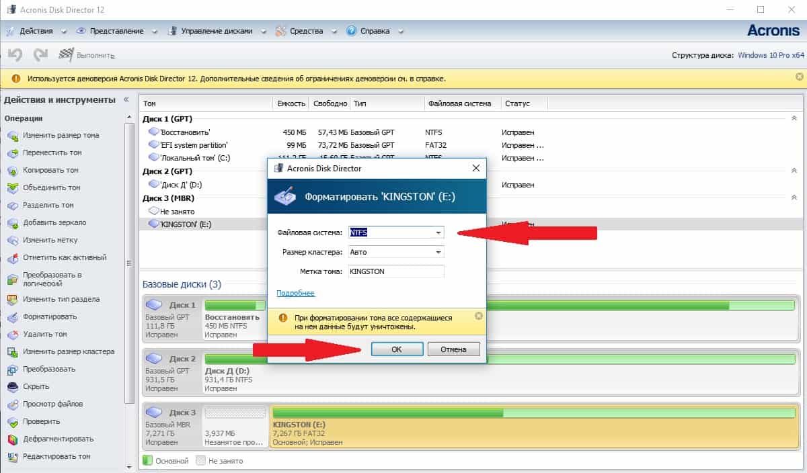Viewport: 807px width, 473px height.
Task: Select the Преобразовать operation icon
Action: coord(12,370)
